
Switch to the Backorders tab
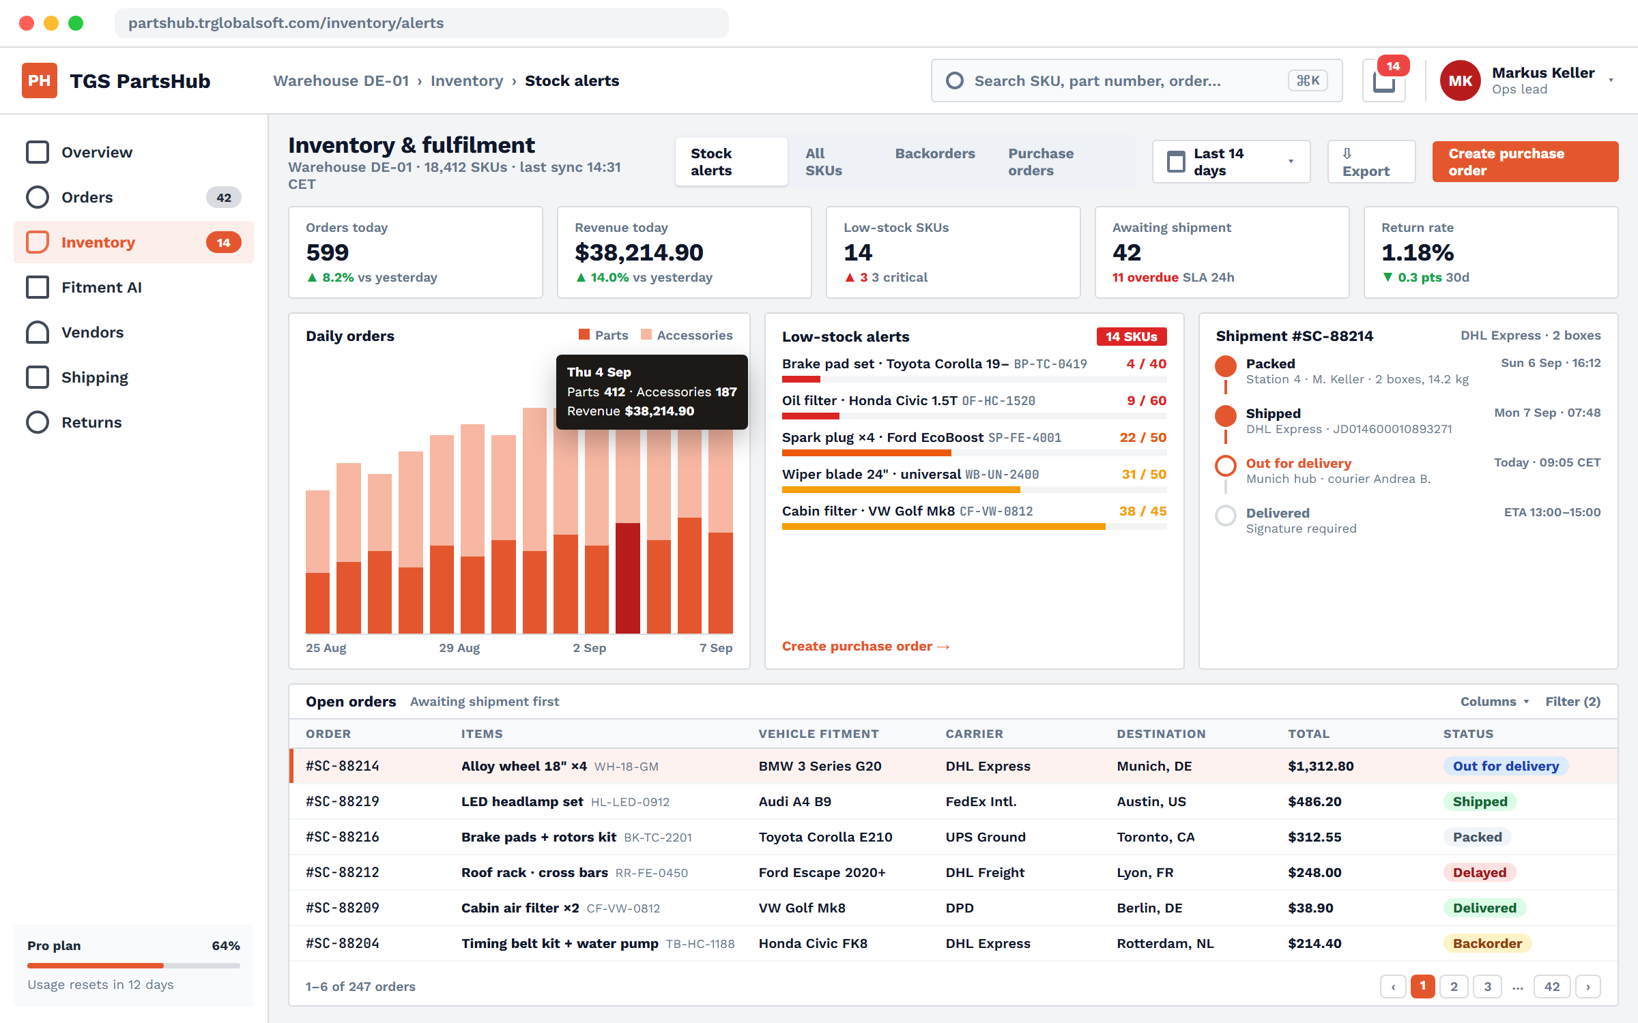[x=934, y=153]
